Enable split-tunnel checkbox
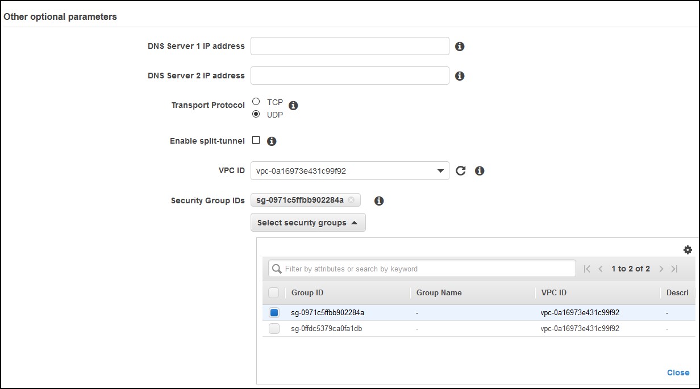The width and height of the screenshot is (700, 389). coord(256,140)
